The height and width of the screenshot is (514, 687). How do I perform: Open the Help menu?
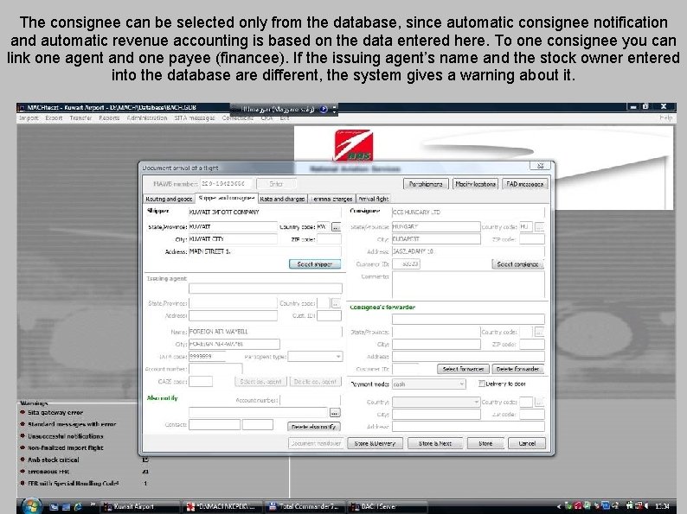[665, 118]
